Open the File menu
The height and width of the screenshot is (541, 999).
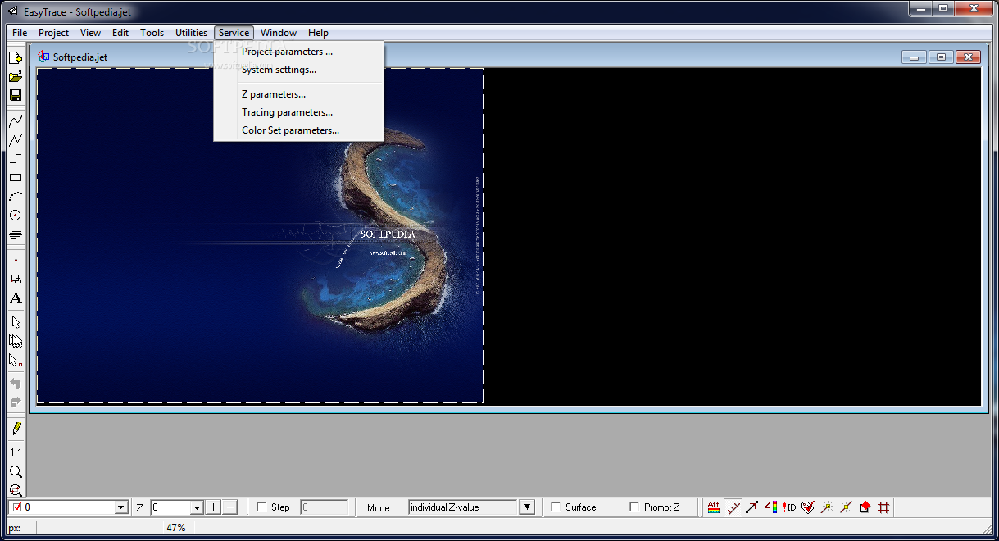point(20,33)
